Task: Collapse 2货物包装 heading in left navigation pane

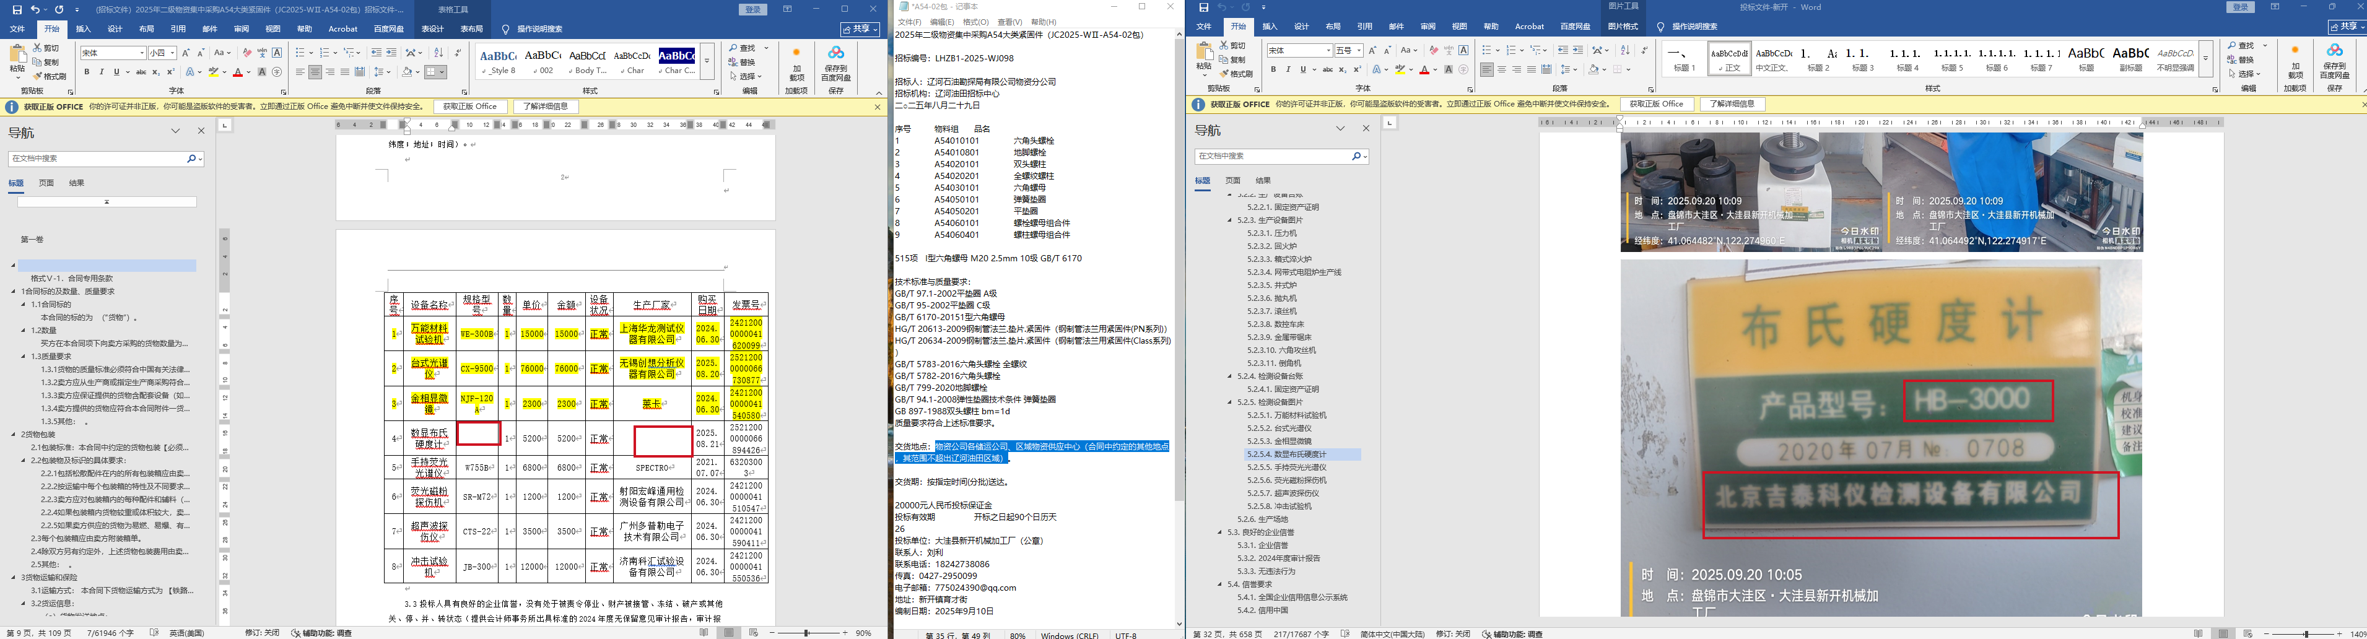Action: click(14, 434)
